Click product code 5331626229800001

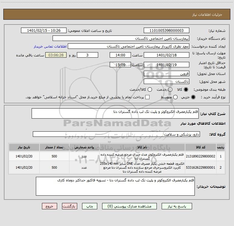click(201, 167)
